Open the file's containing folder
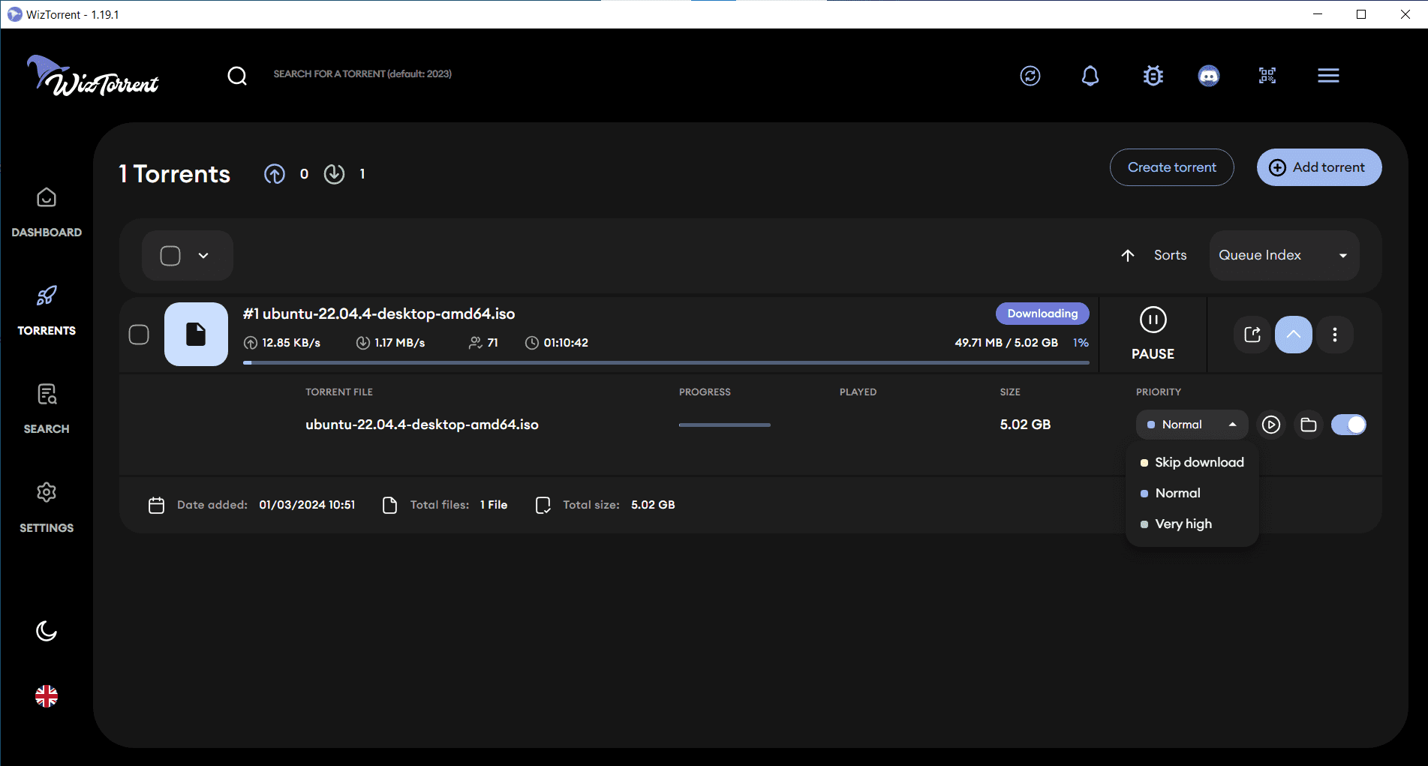 tap(1309, 425)
